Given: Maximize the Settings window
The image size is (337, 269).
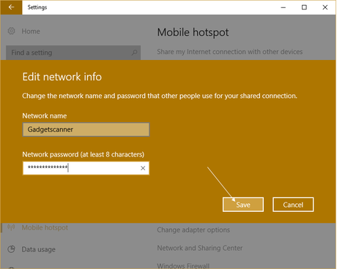Looking at the screenshot, I should click(304, 7).
